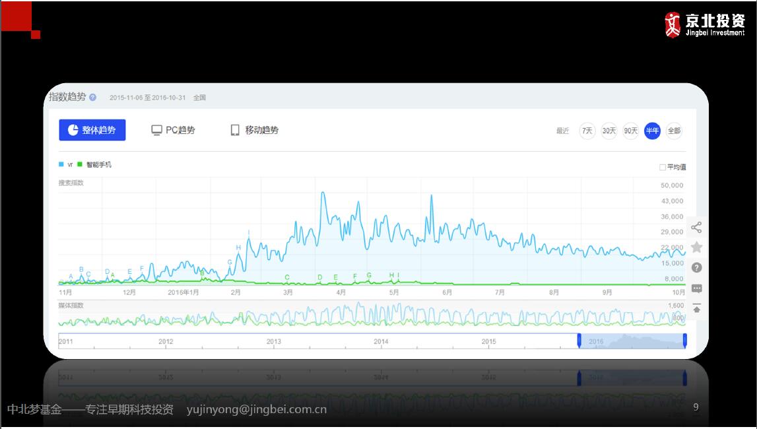The height and width of the screenshot is (429, 757).
Task: Click the left handle of timeline range slider
Action: point(579,341)
